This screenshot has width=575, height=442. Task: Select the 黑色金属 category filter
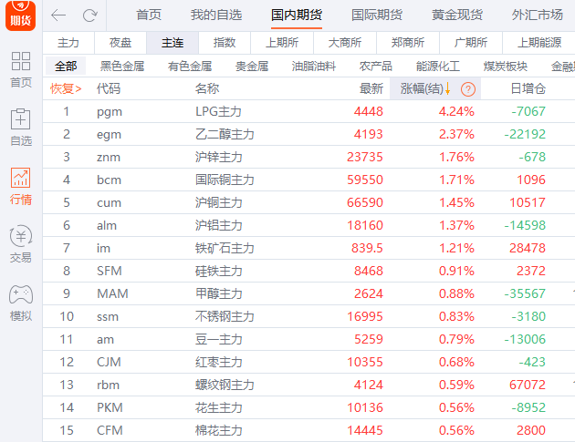[x=122, y=66]
